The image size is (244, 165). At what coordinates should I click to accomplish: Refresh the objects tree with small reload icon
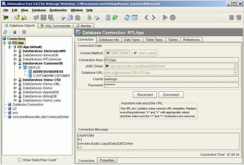pyautogui.click(x=5, y=32)
